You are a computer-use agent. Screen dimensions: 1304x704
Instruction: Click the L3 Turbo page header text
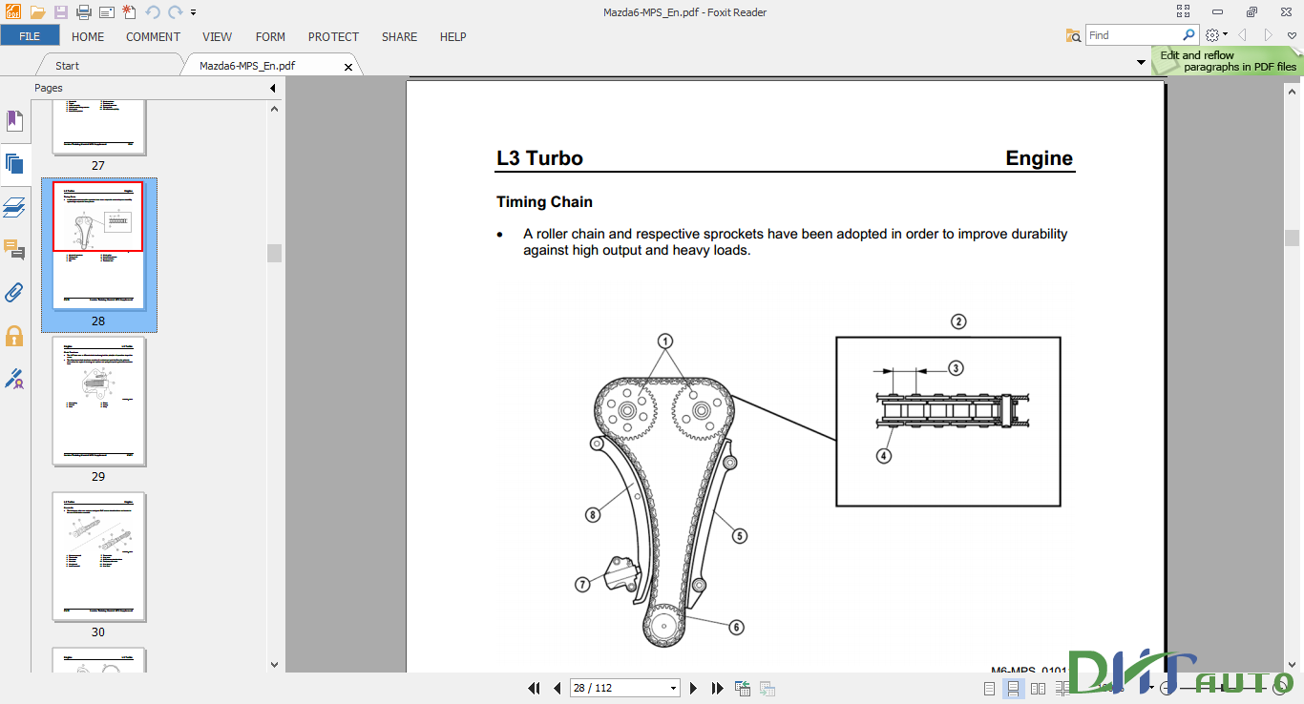click(539, 158)
